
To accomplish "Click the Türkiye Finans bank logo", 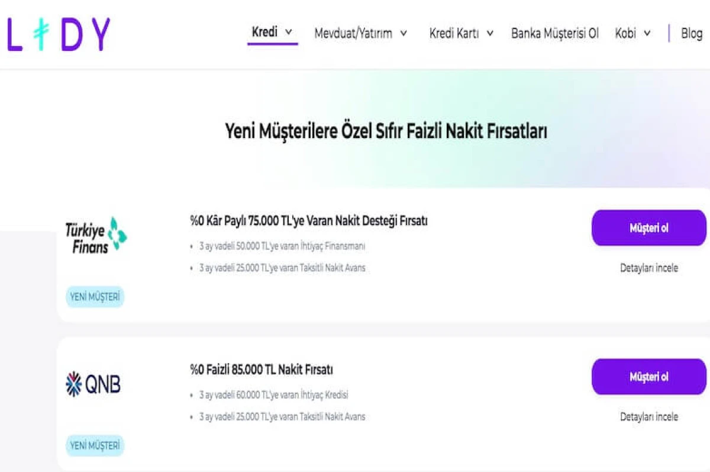I will [96, 236].
